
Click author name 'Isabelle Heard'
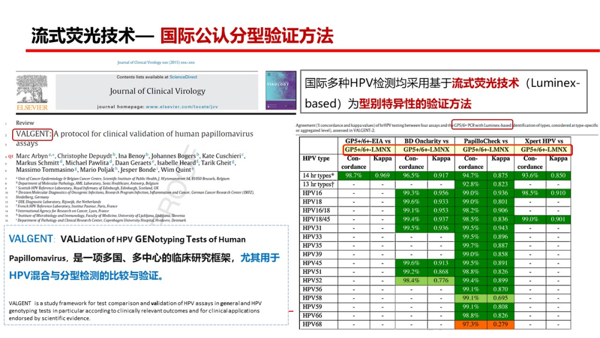(x=177, y=163)
